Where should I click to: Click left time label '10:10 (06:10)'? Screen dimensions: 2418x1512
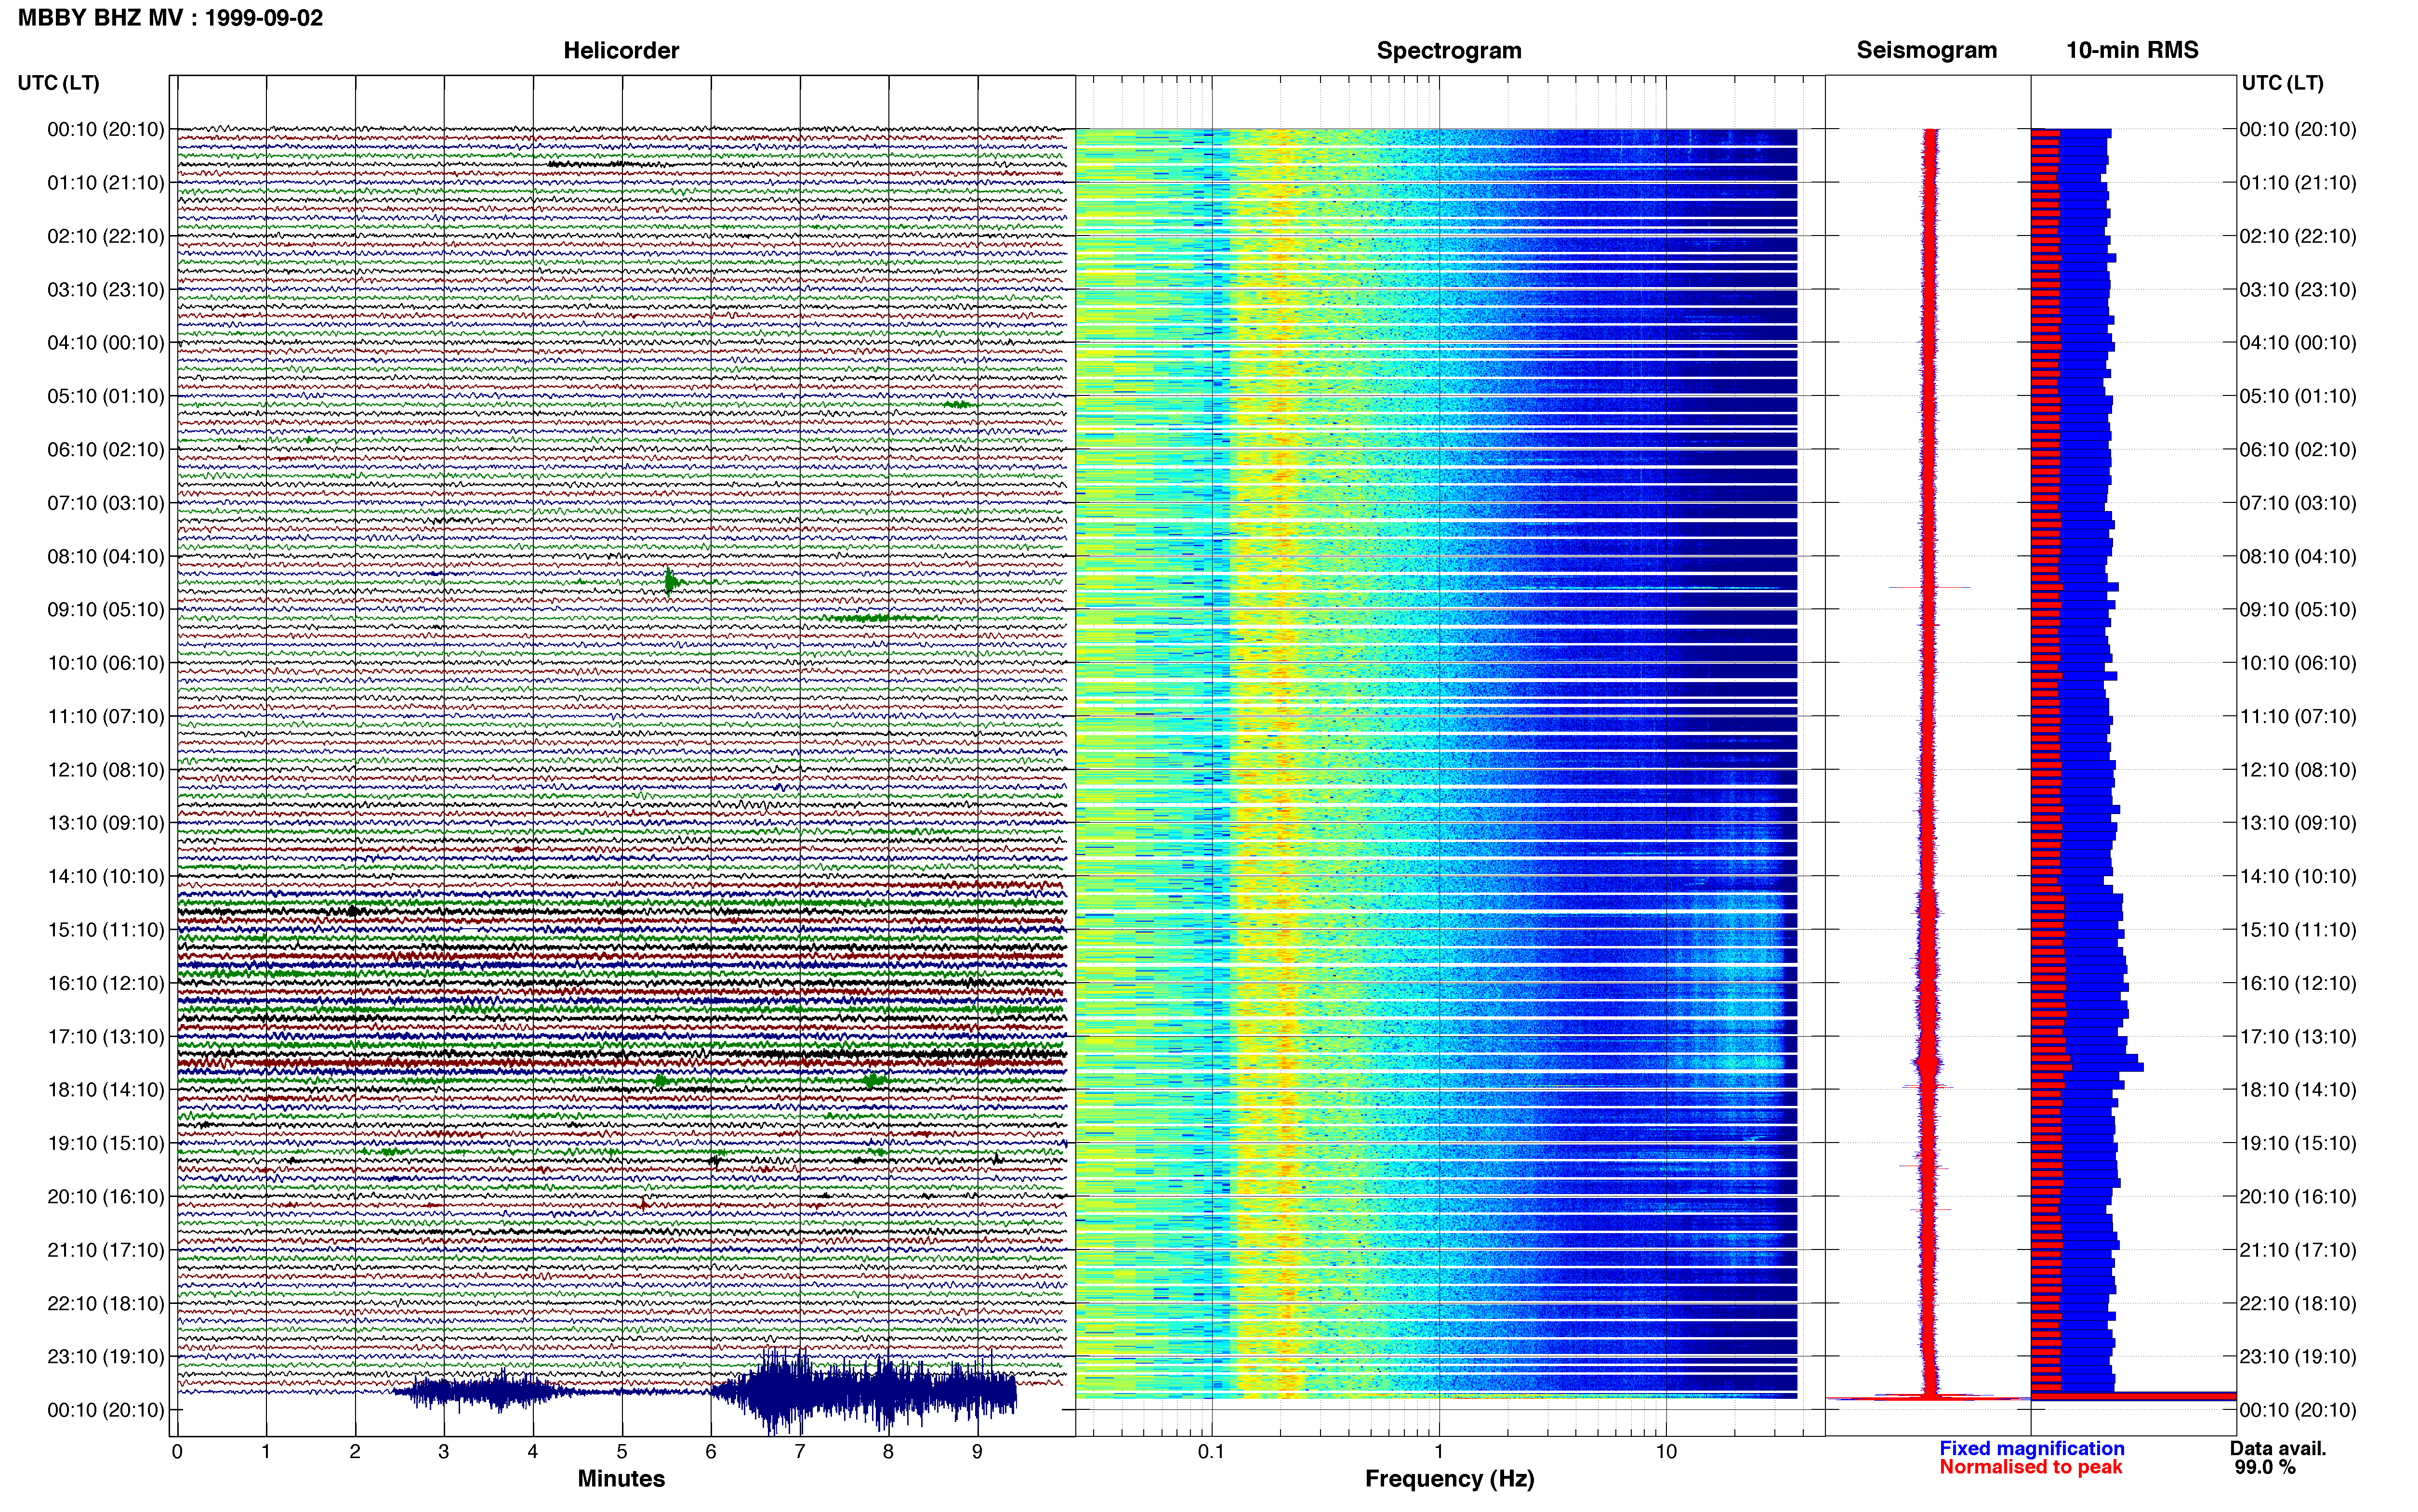pos(106,663)
